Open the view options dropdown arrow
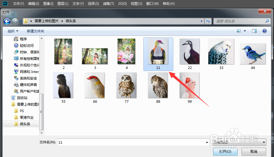 [245, 31]
